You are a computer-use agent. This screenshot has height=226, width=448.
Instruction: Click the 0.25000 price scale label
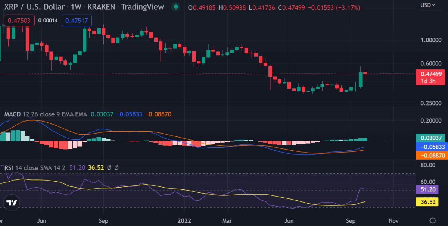431,103
